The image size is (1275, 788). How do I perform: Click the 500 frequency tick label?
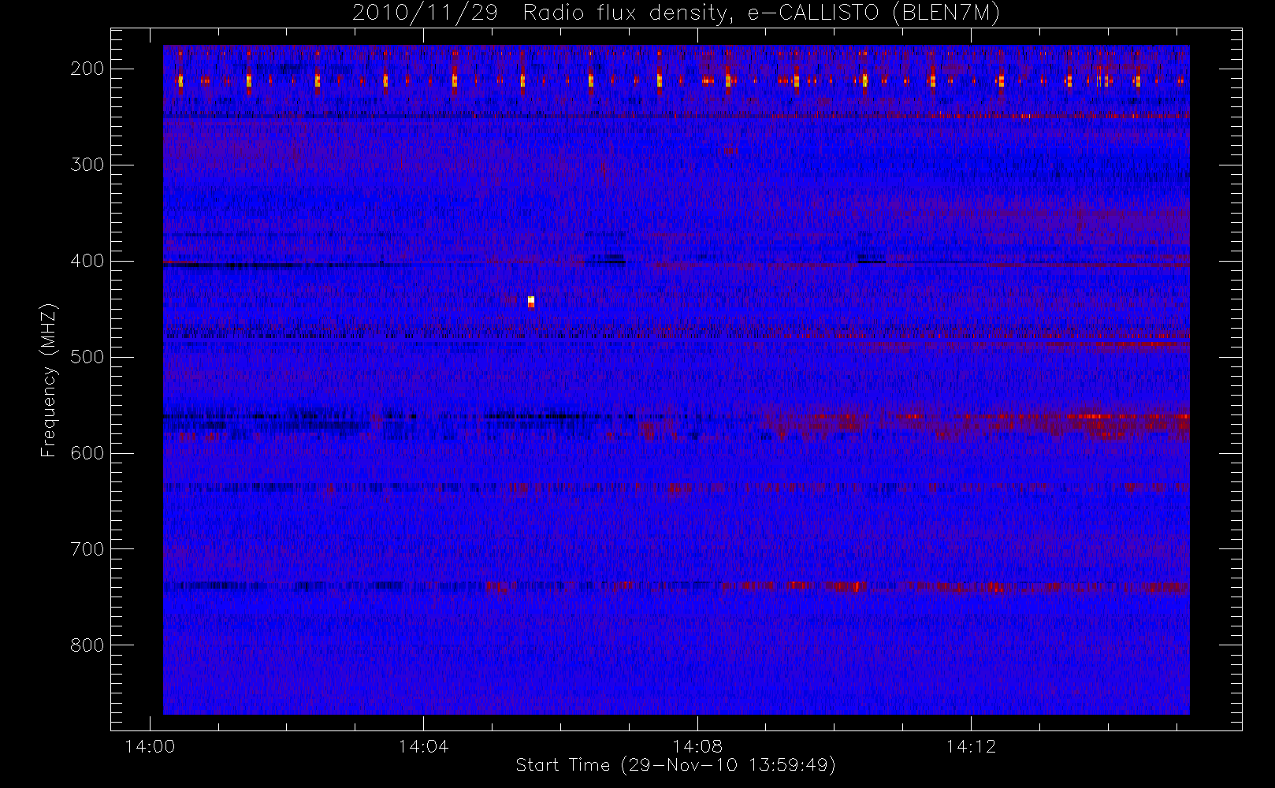click(x=87, y=357)
